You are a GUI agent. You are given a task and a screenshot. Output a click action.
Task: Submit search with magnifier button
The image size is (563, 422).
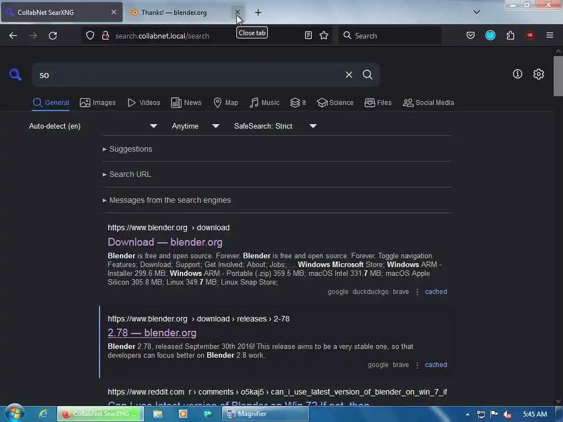[x=367, y=75]
